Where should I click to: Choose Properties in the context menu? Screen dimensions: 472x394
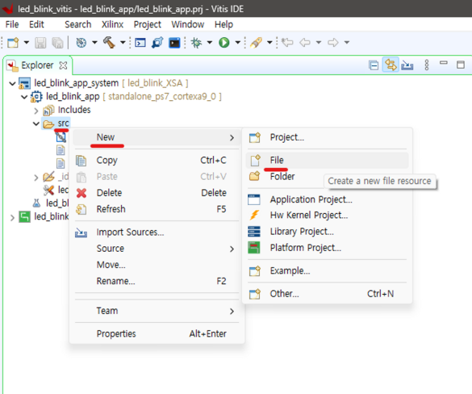tap(157, 333)
